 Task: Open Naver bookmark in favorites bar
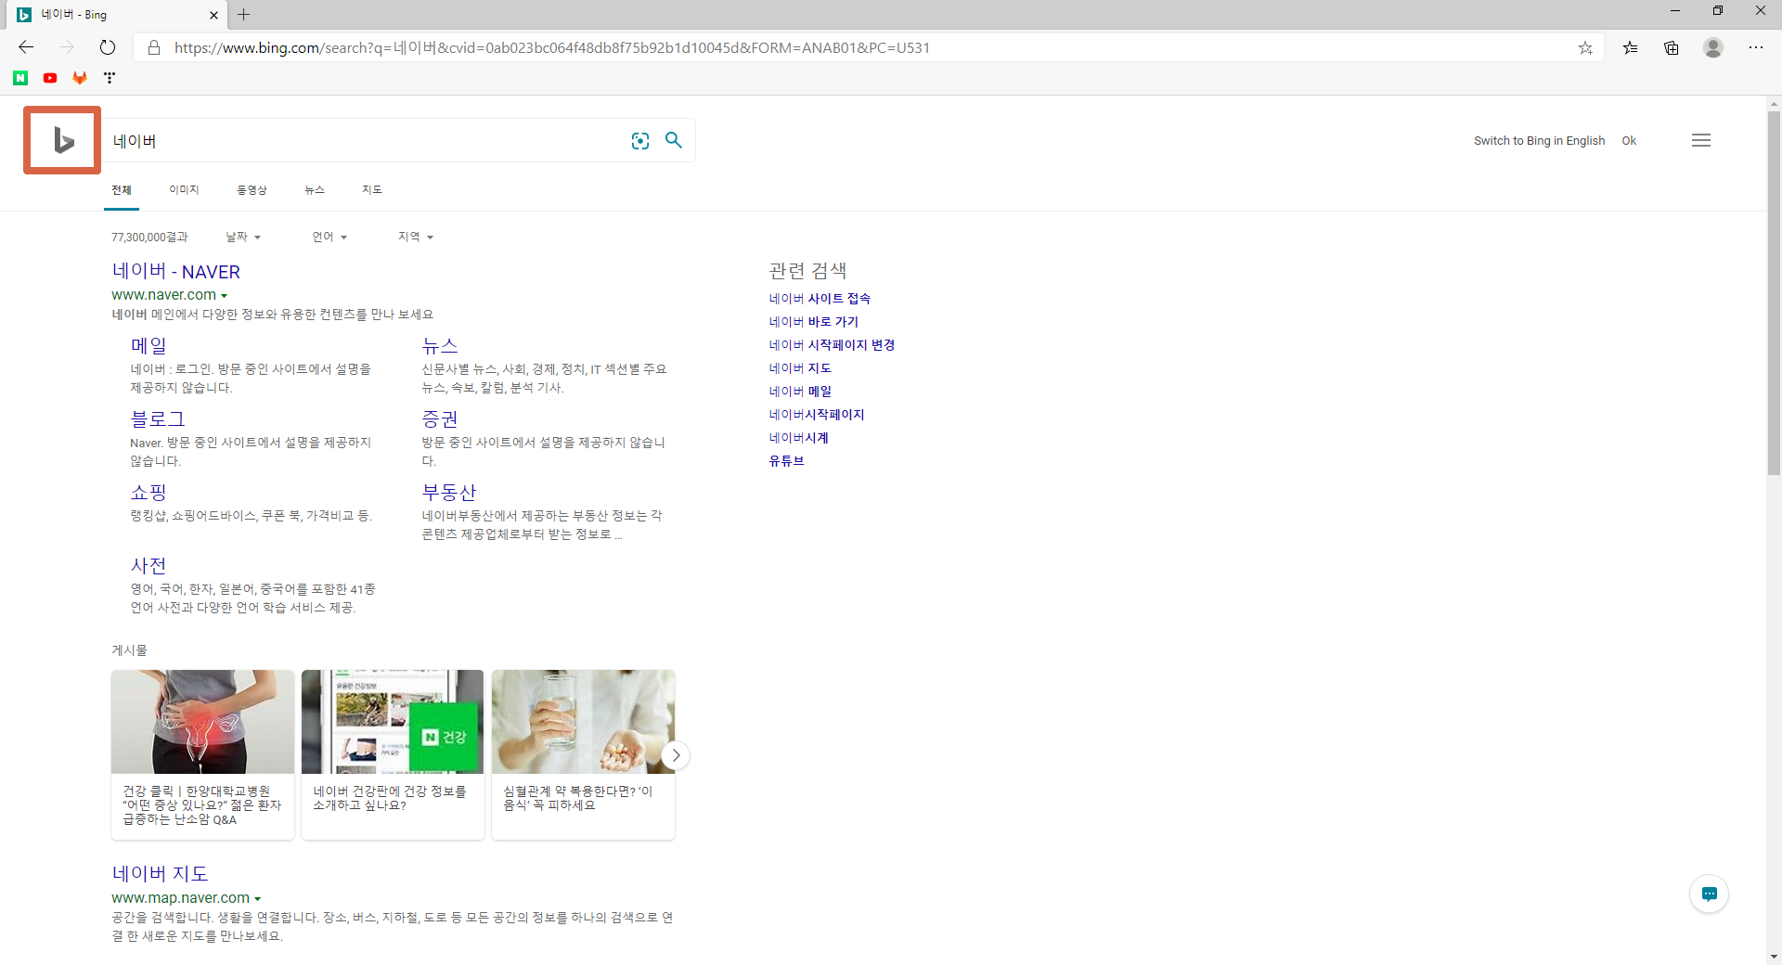pos(20,78)
